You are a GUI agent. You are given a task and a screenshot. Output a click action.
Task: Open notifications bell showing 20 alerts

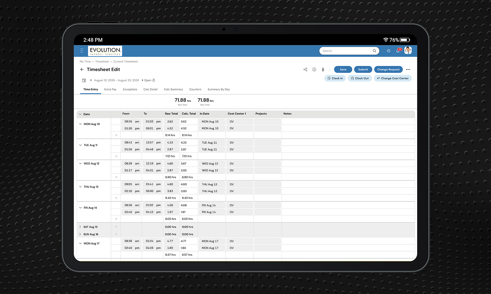click(x=398, y=51)
